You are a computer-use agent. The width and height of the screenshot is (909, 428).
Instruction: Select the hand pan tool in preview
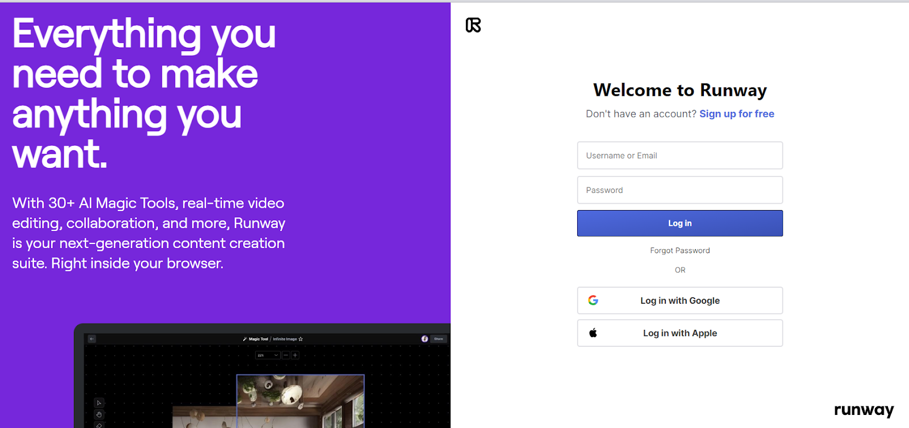(x=99, y=414)
